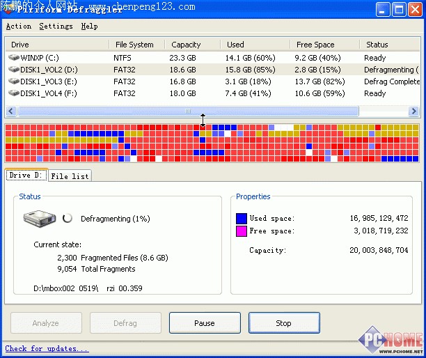Click the magenta Free space color swatch
426x358 pixels.
click(x=241, y=231)
